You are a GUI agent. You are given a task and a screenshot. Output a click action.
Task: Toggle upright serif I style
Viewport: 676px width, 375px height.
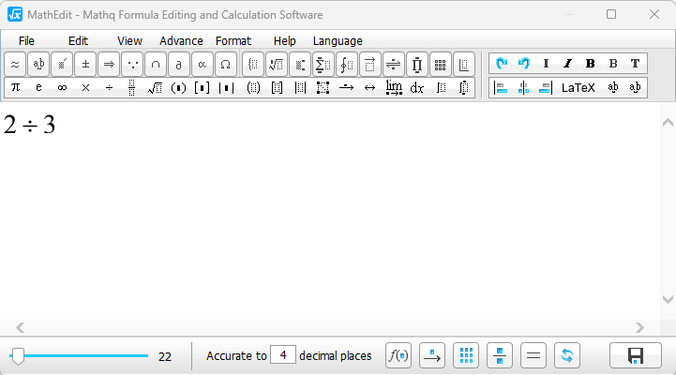[x=546, y=64]
